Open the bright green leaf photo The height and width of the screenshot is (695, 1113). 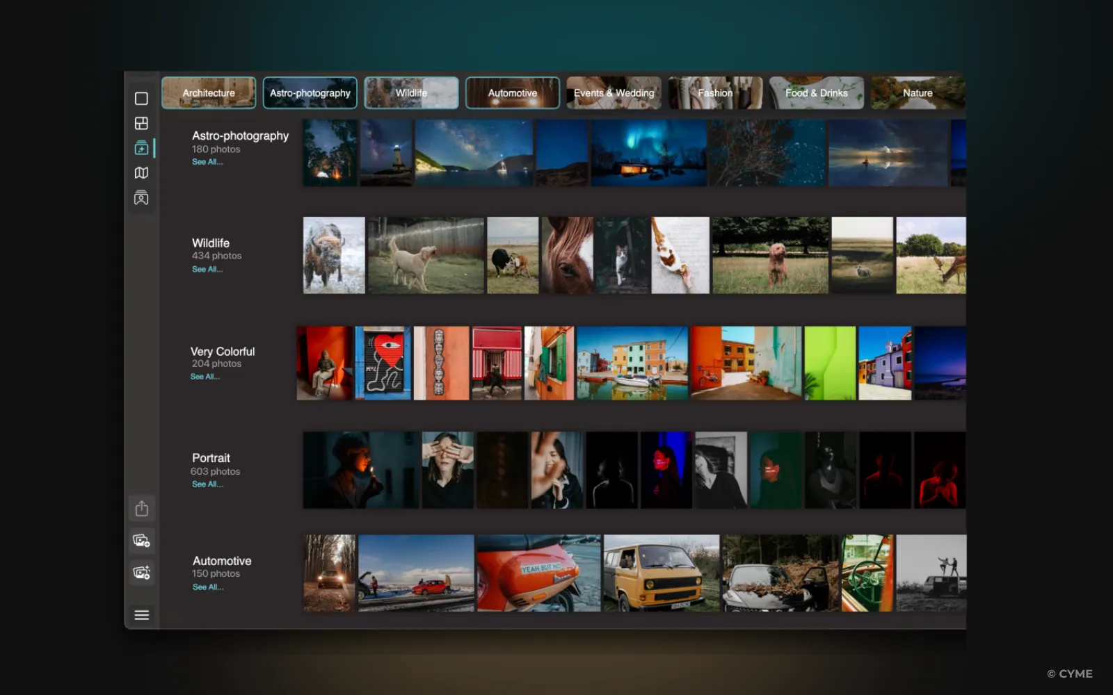pos(830,363)
